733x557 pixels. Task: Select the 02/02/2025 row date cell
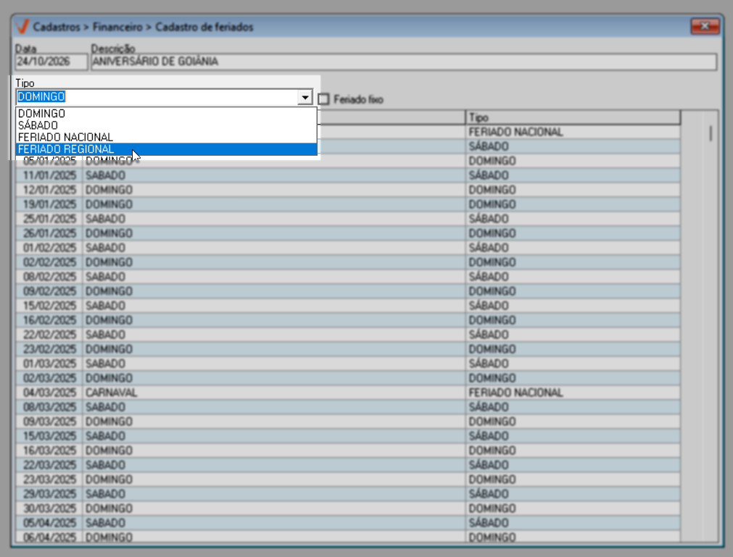[49, 262]
